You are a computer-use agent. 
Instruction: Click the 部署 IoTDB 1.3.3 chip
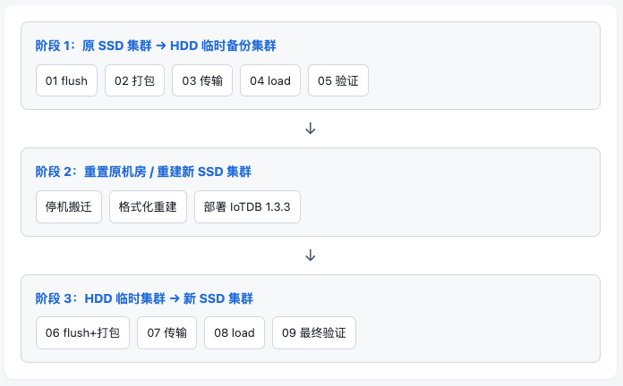247,206
